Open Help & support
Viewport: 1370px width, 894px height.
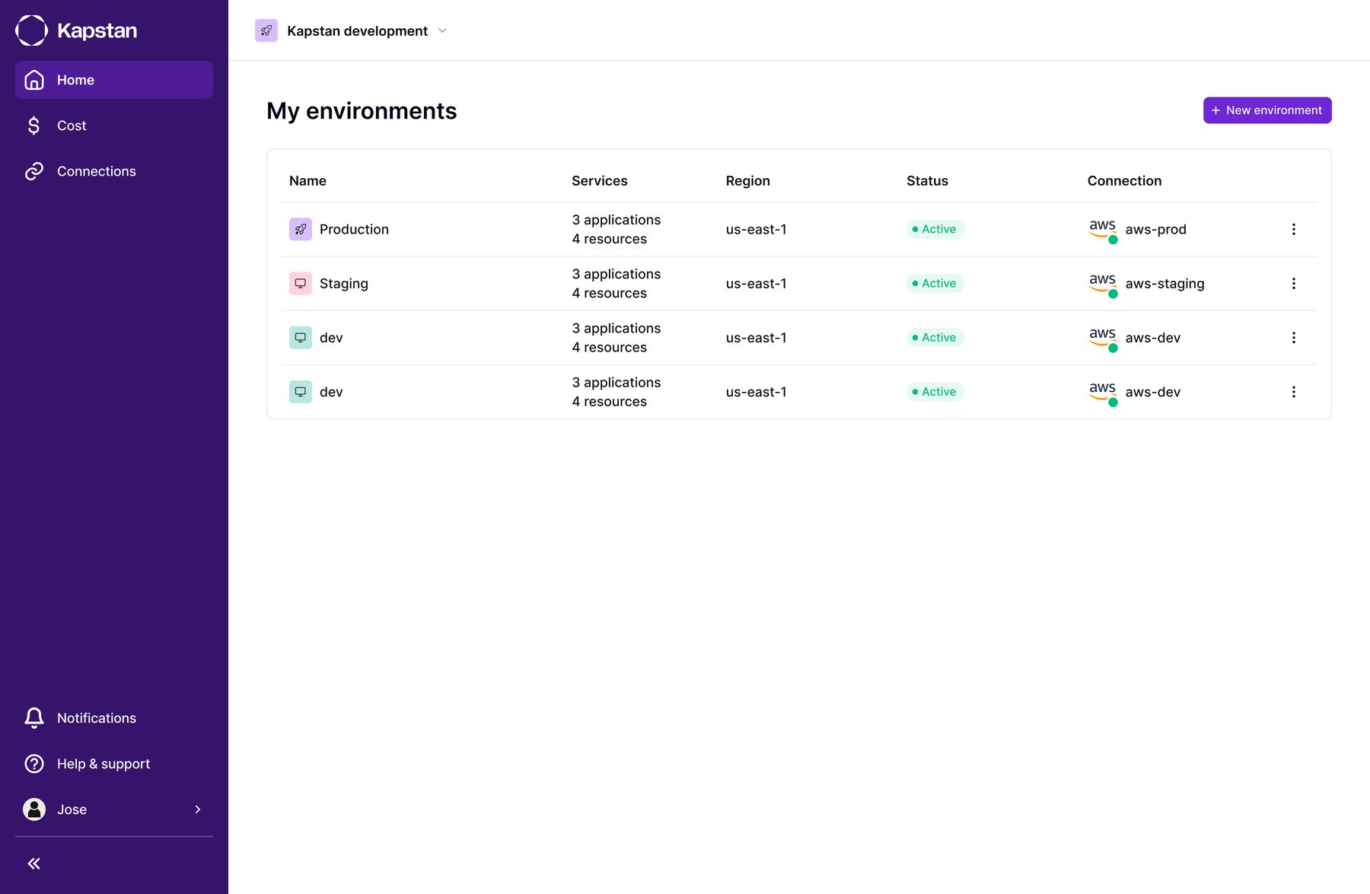click(x=114, y=764)
